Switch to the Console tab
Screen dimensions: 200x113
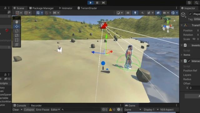(20, 105)
